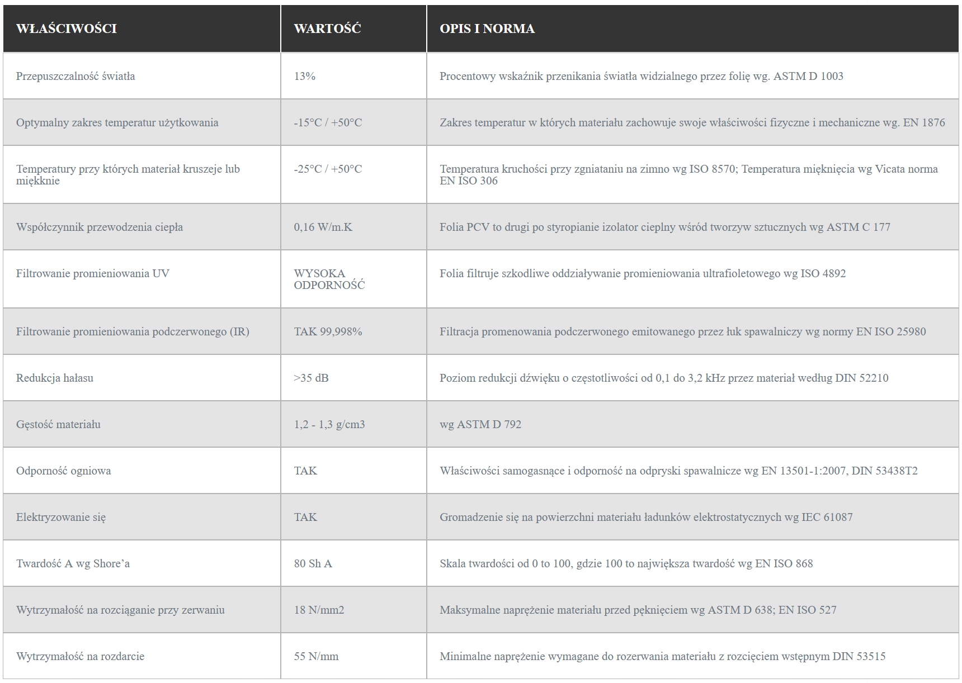
Task: Click the WŁAŚCIWOŚCI column header
Action: (x=67, y=29)
